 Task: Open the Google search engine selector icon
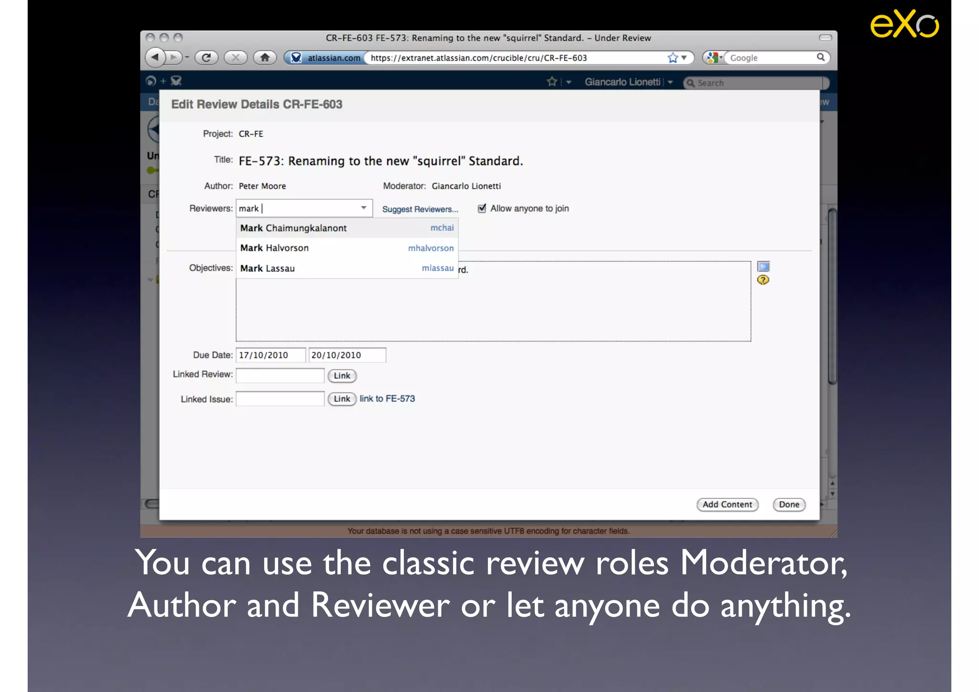pos(713,58)
